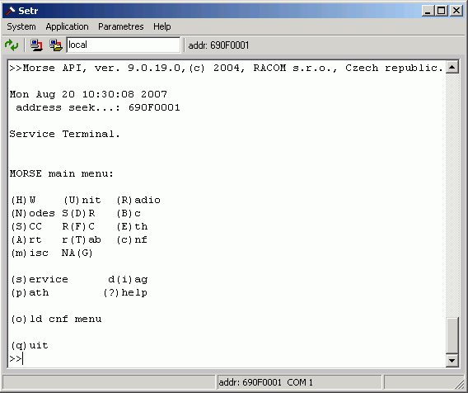Click the vertical scrollbar thumb
468x393 pixels.
(452, 335)
